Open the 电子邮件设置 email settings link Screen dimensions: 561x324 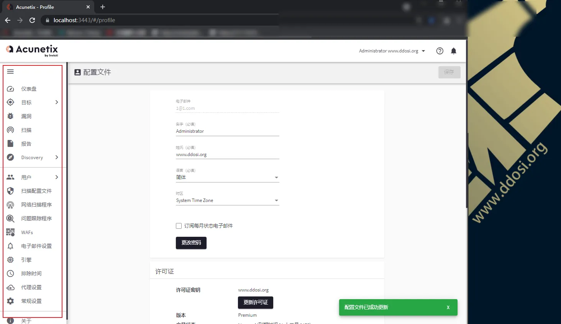(x=36, y=246)
